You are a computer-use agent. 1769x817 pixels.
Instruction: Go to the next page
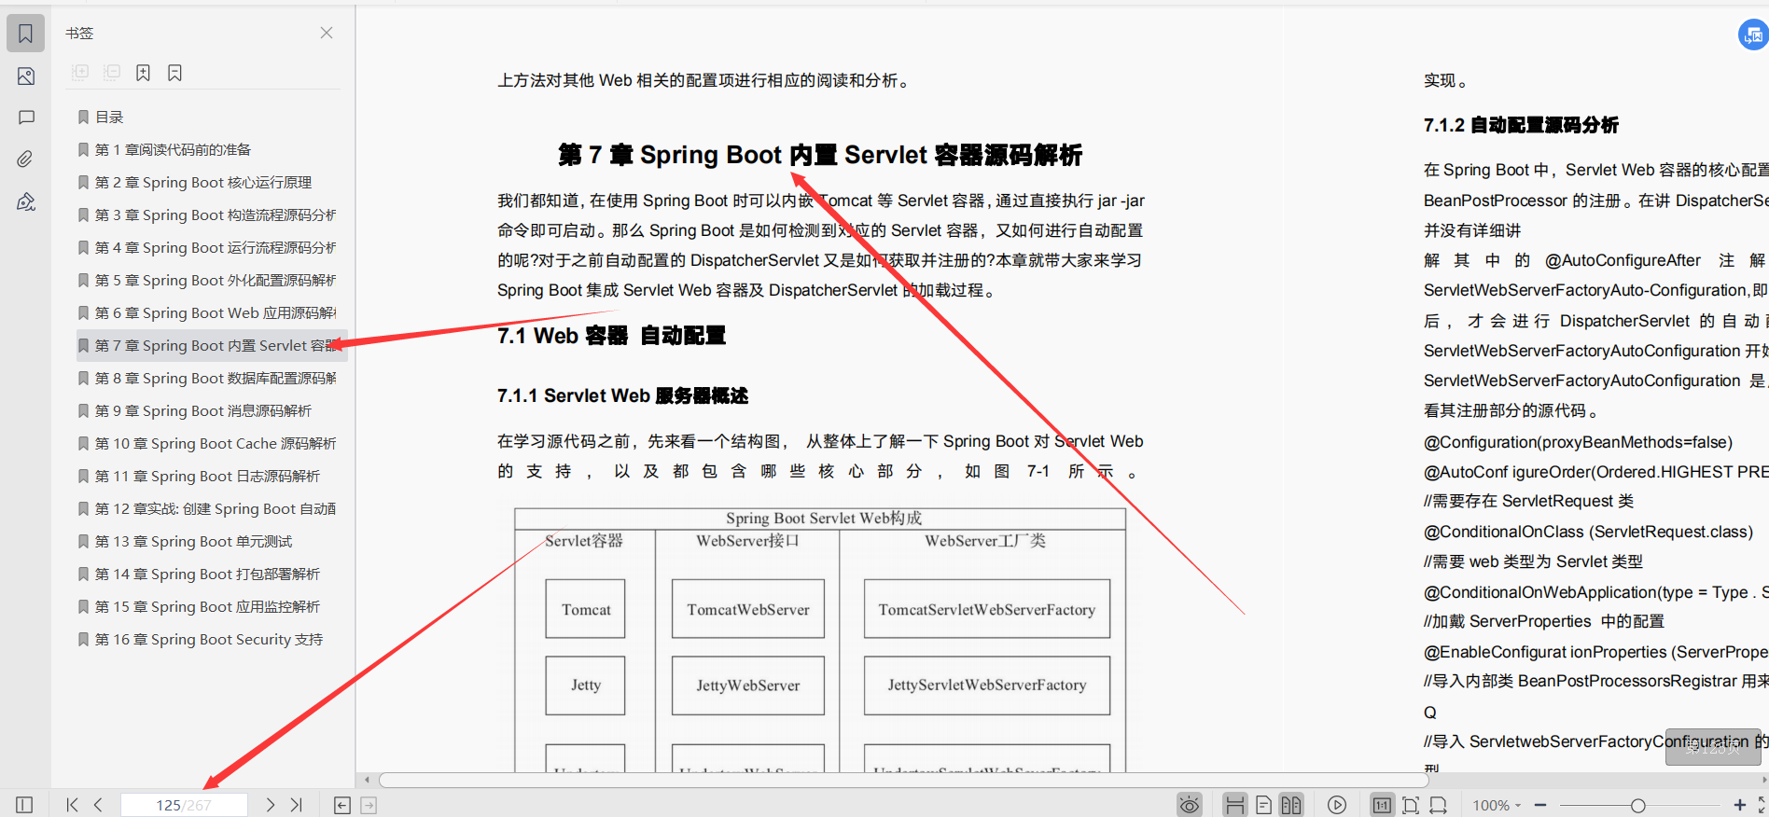click(x=270, y=805)
